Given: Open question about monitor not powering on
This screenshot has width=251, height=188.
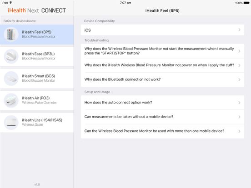Looking at the screenshot, I should pyautogui.click(x=162, y=65).
